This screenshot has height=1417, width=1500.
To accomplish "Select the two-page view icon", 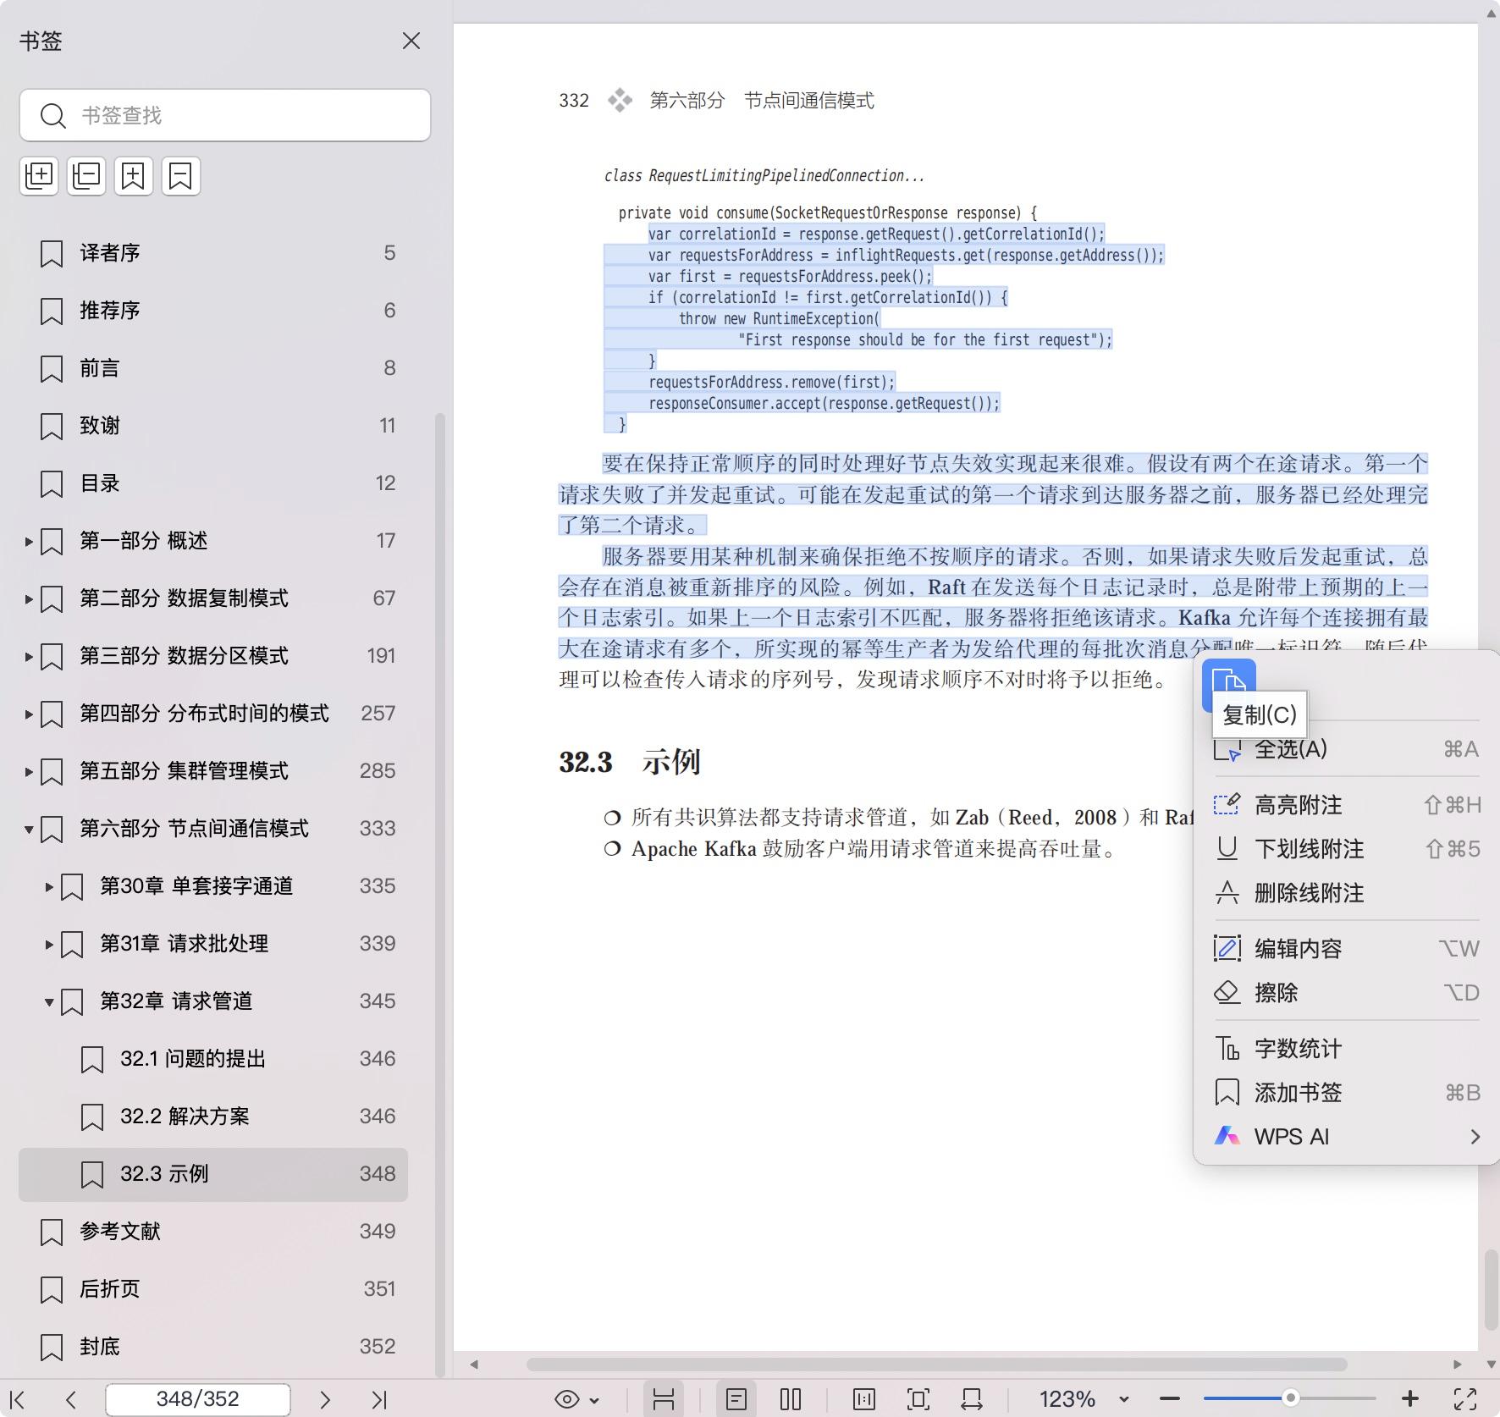I will 790,1398.
